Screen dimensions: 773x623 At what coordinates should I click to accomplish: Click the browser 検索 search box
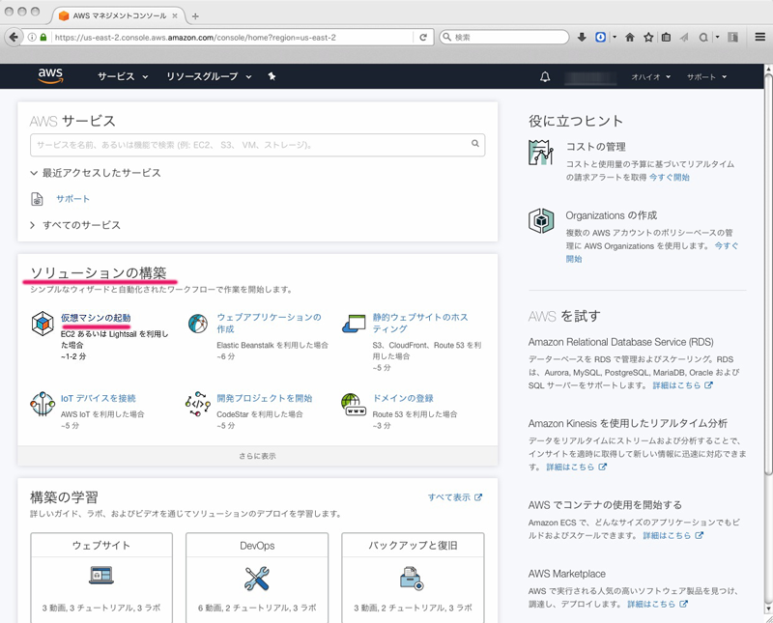pos(503,37)
